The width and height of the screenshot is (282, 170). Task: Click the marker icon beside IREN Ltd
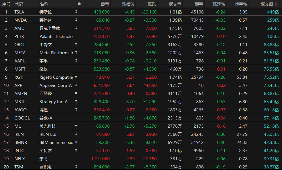76,134
